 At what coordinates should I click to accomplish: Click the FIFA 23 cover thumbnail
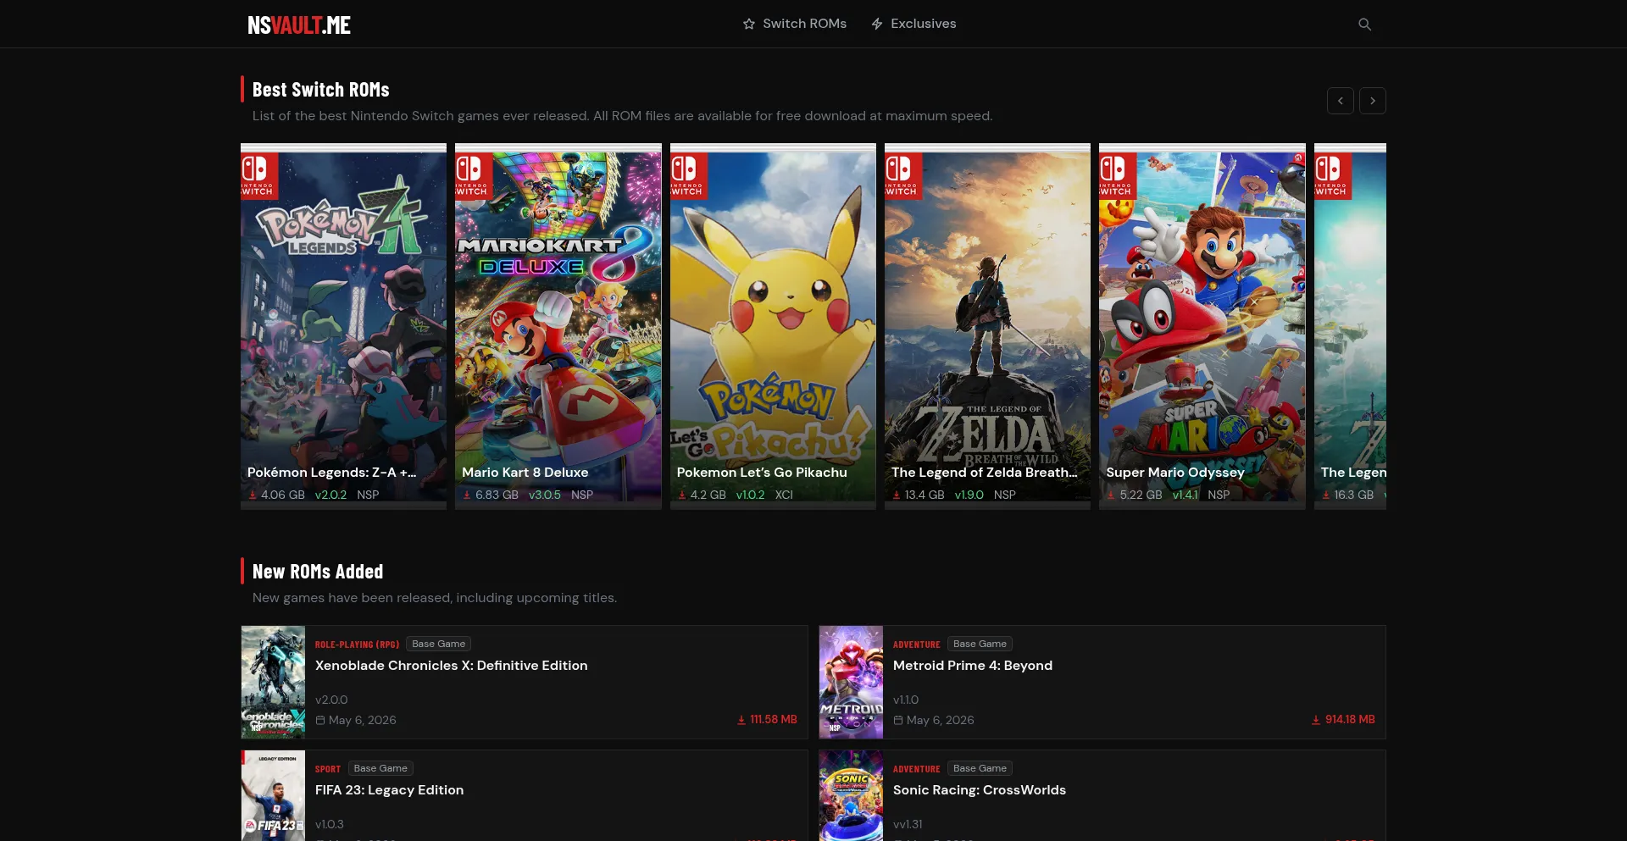(273, 796)
